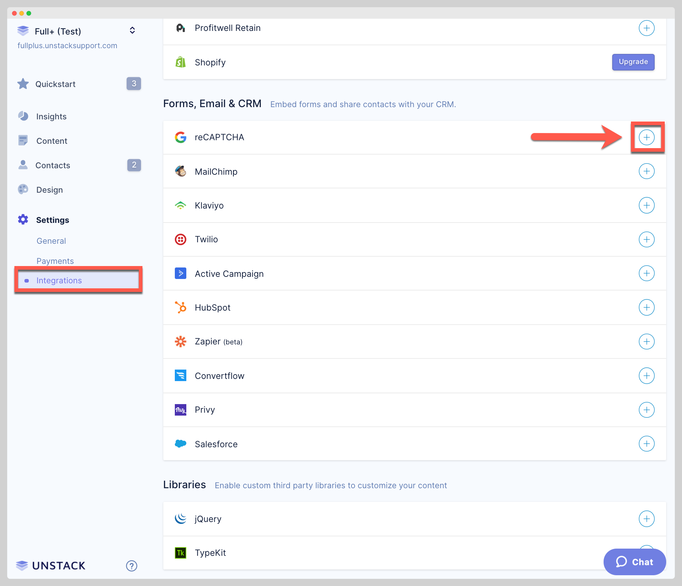Add the MailChimp integration
This screenshot has width=682, height=586.
646,171
